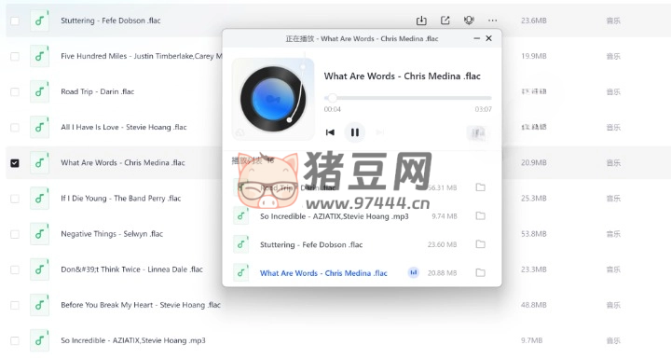Minimize the music player popup
The height and width of the screenshot is (359, 671).
(x=476, y=38)
